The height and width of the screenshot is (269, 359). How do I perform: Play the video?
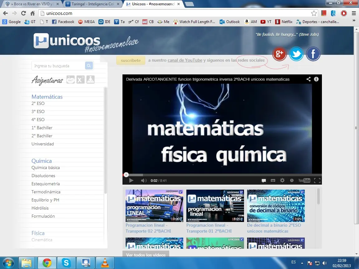coord(131,181)
